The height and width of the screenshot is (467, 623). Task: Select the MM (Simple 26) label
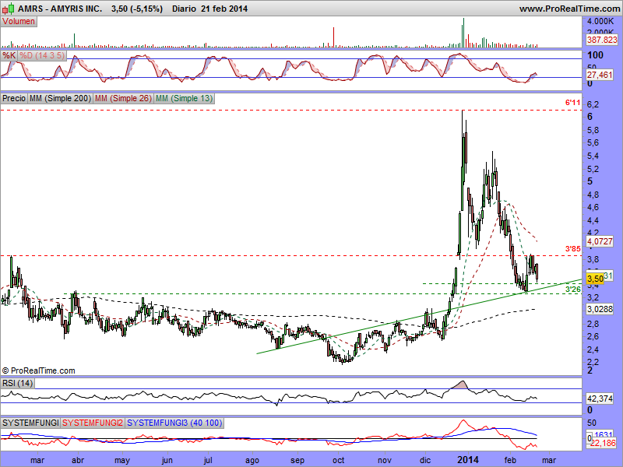tap(123, 98)
